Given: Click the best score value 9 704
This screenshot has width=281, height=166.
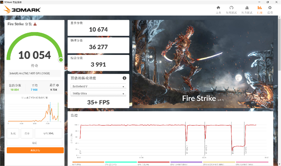Looking at the screenshot, I should (x=54, y=90).
